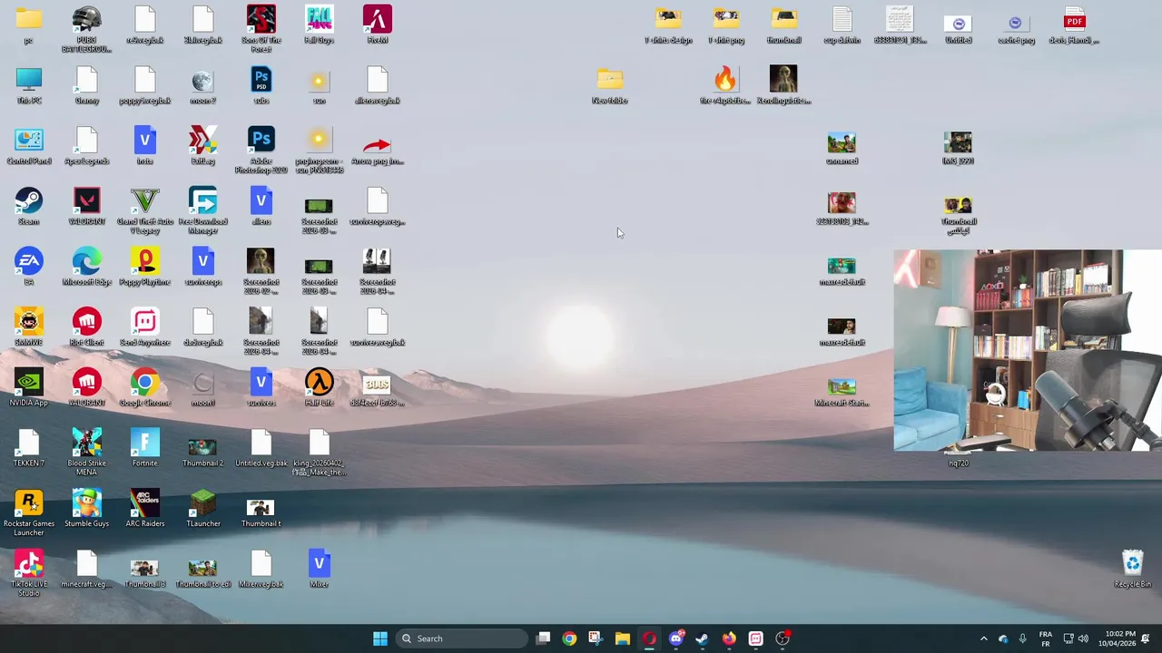Switch the FRA keyboard language indicator
The image size is (1162, 653).
point(1045,638)
